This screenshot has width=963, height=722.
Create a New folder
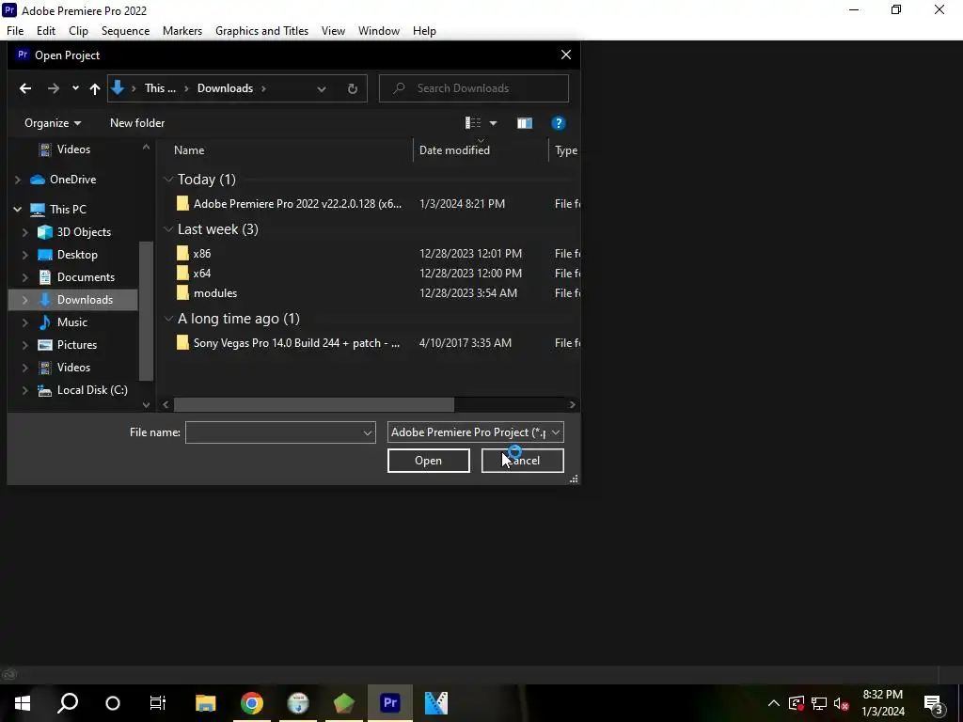click(137, 123)
